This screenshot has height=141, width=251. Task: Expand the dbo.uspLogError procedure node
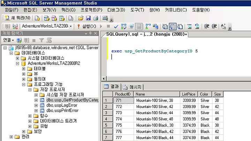click(36, 105)
